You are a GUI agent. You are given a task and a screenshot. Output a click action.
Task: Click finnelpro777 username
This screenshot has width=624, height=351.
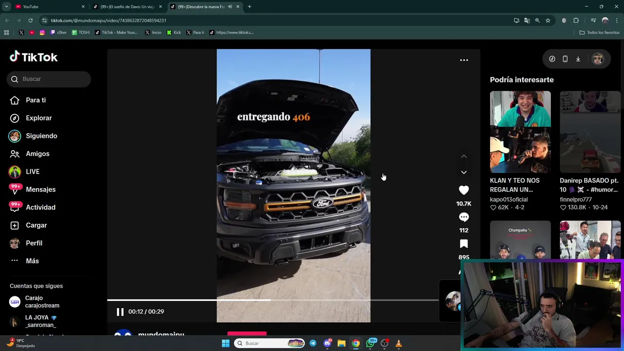point(576,199)
